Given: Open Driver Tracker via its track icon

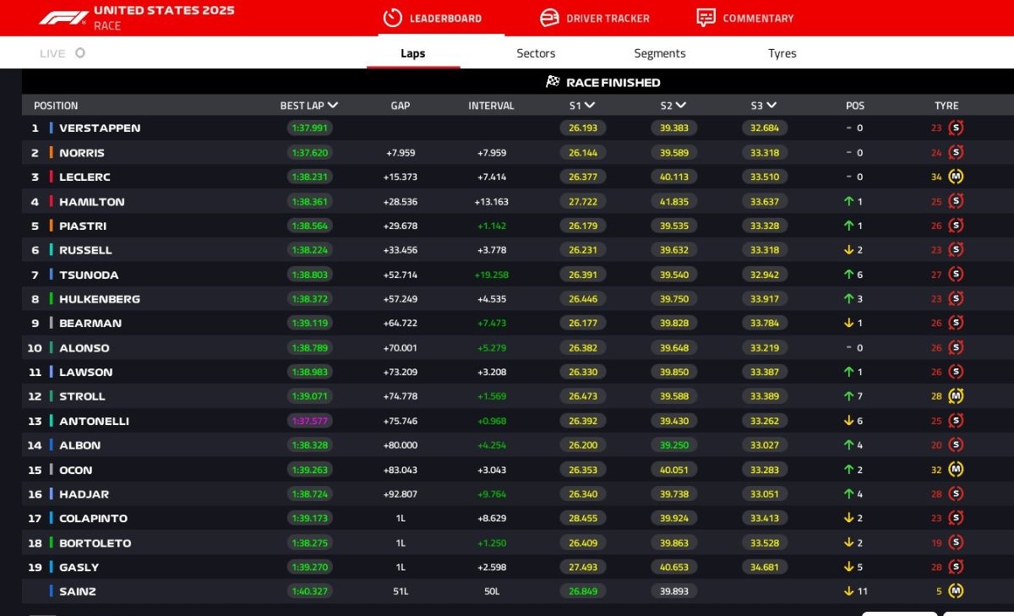Looking at the screenshot, I should (x=549, y=18).
